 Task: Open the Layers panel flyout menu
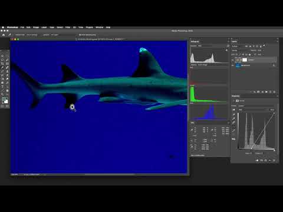(277, 41)
